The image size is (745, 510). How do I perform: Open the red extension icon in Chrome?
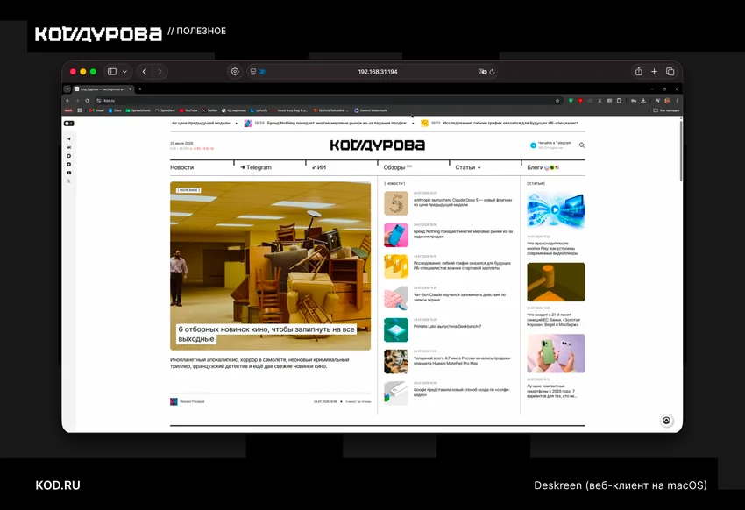coord(580,100)
